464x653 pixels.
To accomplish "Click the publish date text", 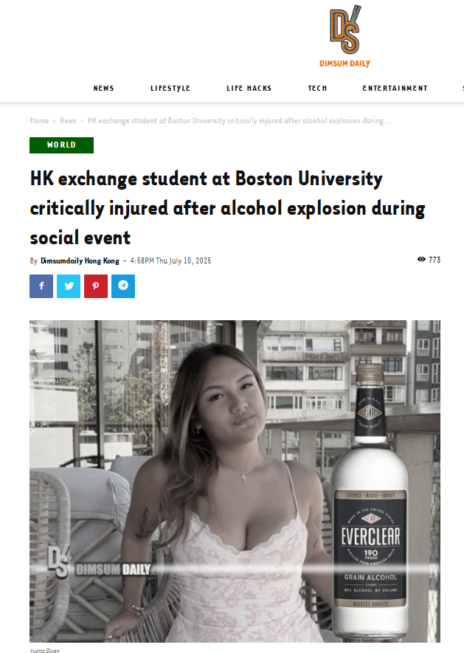I will pos(170,260).
